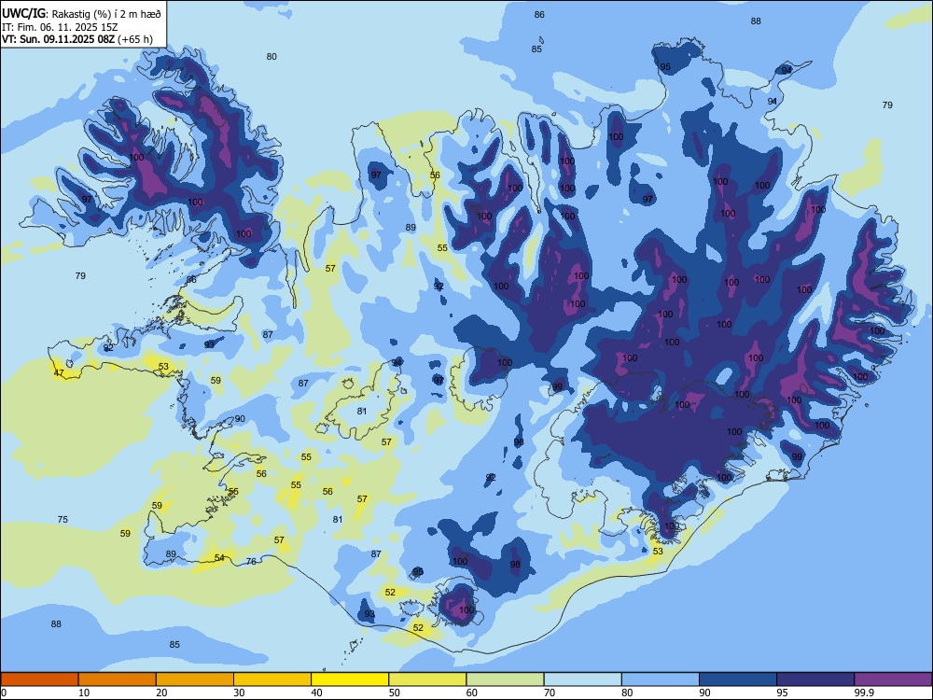
Task: Click the '98' humidity value on the map
Action: point(515,565)
